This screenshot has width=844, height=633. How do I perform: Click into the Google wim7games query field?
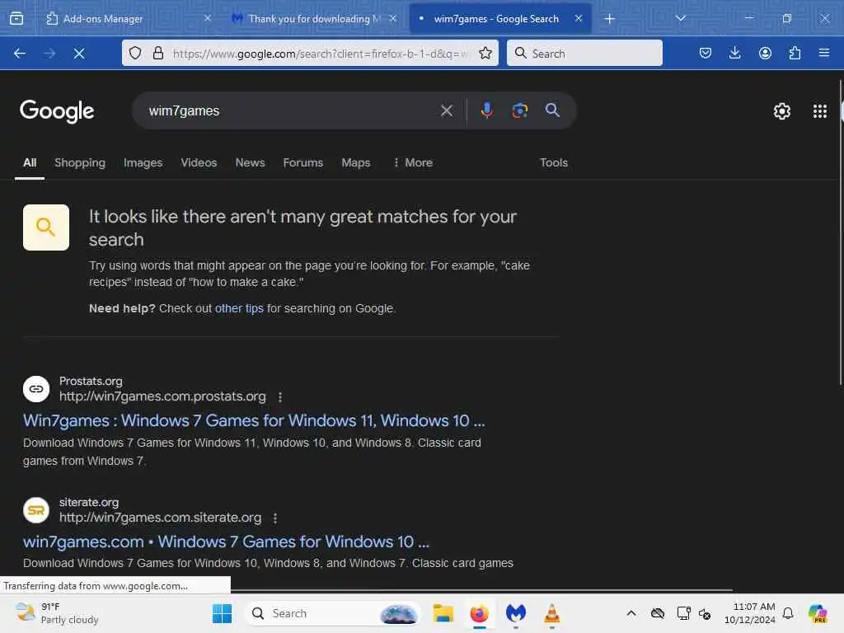point(291,111)
